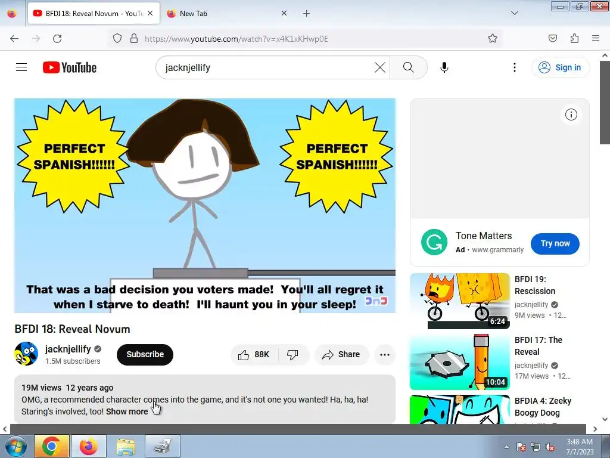Click the Grammarly ad logo
Image resolution: width=610 pixels, height=458 pixels.
pos(434,242)
